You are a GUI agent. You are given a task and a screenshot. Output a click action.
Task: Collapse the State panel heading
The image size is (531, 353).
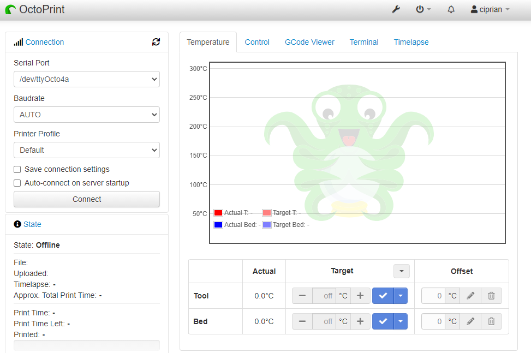click(33, 224)
